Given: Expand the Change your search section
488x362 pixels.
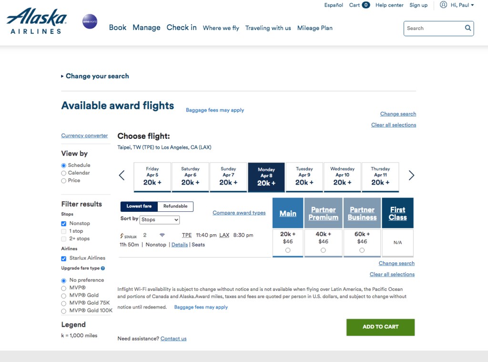Looking at the screenshot, I should tap(95, 76).
